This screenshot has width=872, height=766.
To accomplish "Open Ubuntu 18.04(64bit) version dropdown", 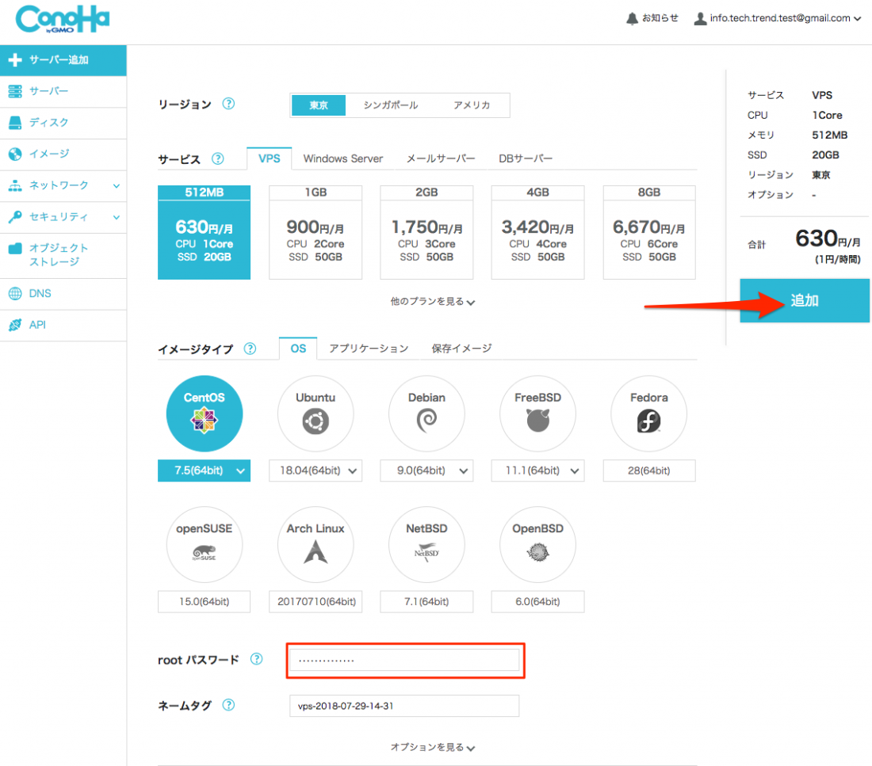I will 316,471.
